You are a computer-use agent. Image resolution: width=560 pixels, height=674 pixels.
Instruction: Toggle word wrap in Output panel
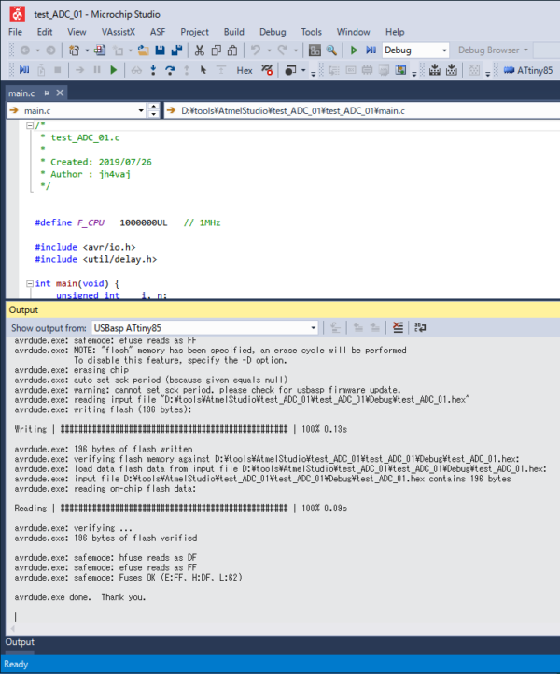coord(420,328)
